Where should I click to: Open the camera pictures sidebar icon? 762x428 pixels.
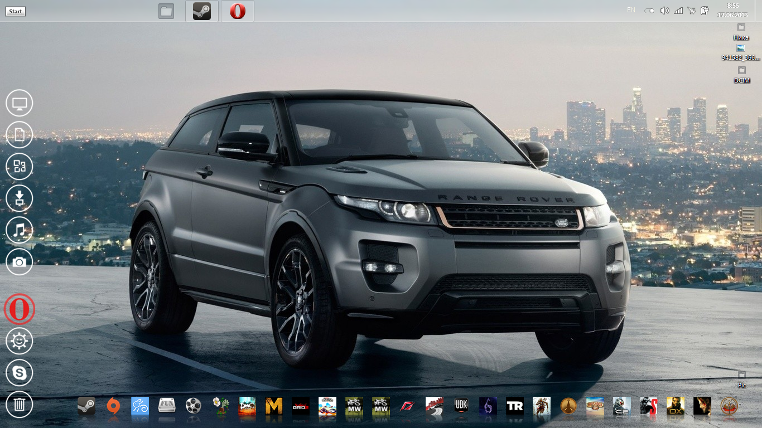[x=20, y=262]
